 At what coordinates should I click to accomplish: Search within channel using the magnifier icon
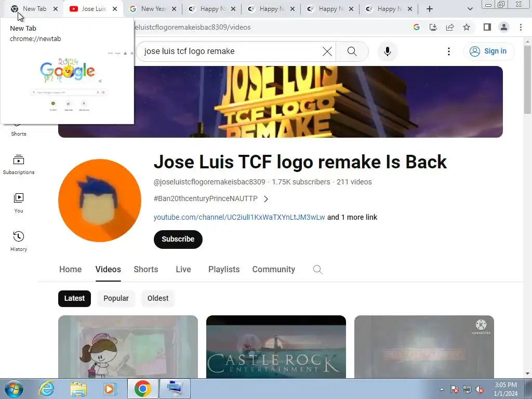pyautogui.click(x=317, y=270)
